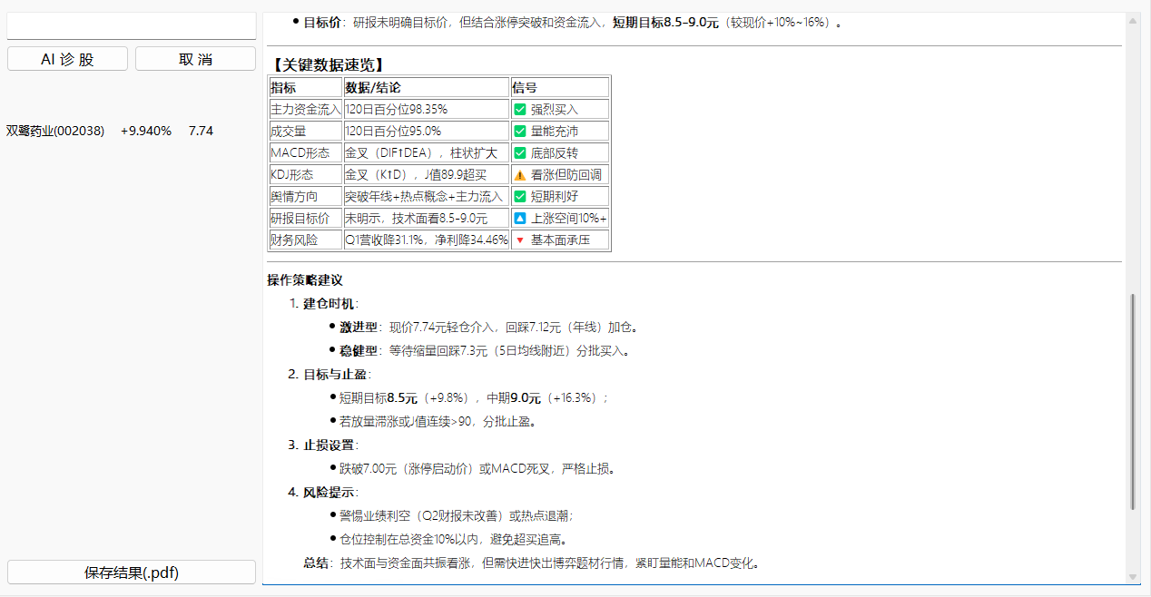Select the 底部反转 signal checkmark
1151x597 pixels.
click(519, 152)
